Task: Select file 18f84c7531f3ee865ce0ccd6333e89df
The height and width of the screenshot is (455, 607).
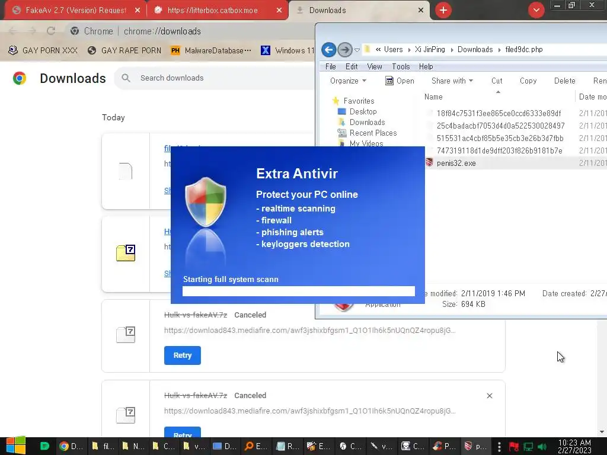Action: tap(499, 113)
